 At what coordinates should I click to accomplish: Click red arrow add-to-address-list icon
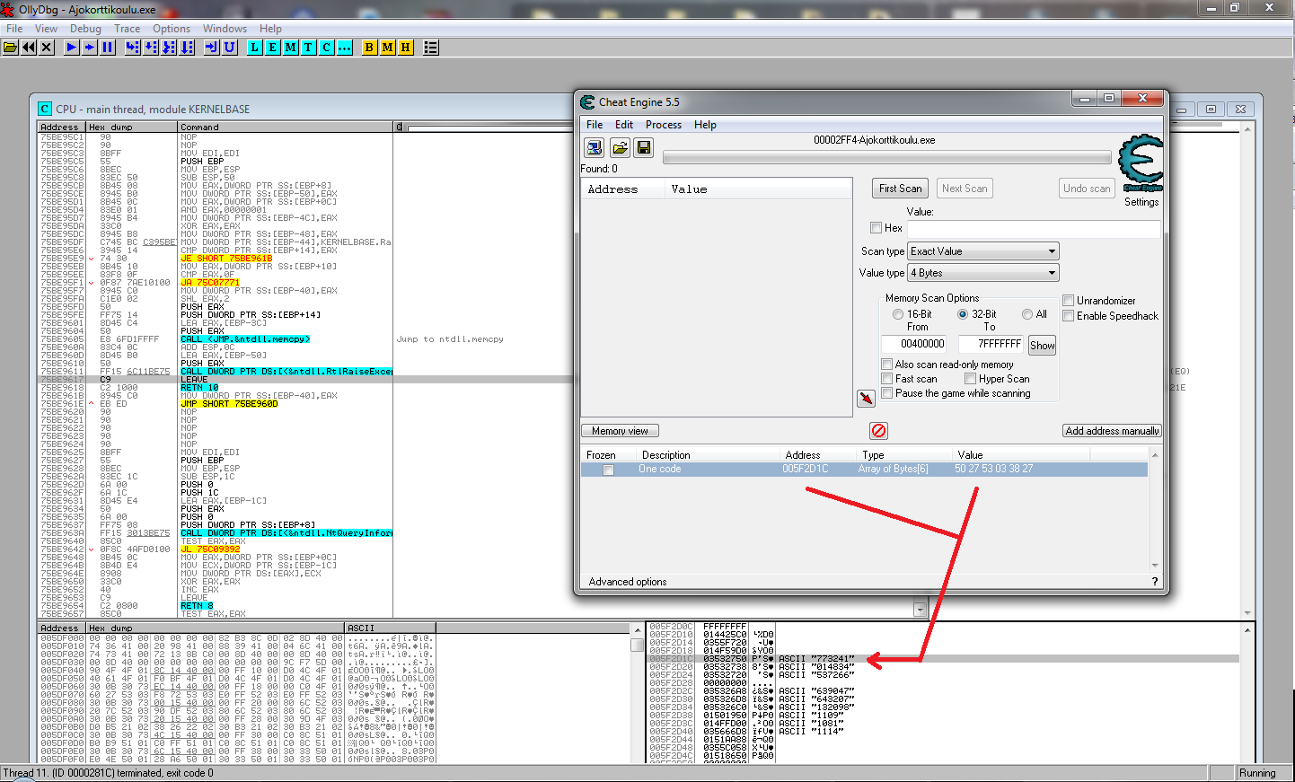coord(866,398)
